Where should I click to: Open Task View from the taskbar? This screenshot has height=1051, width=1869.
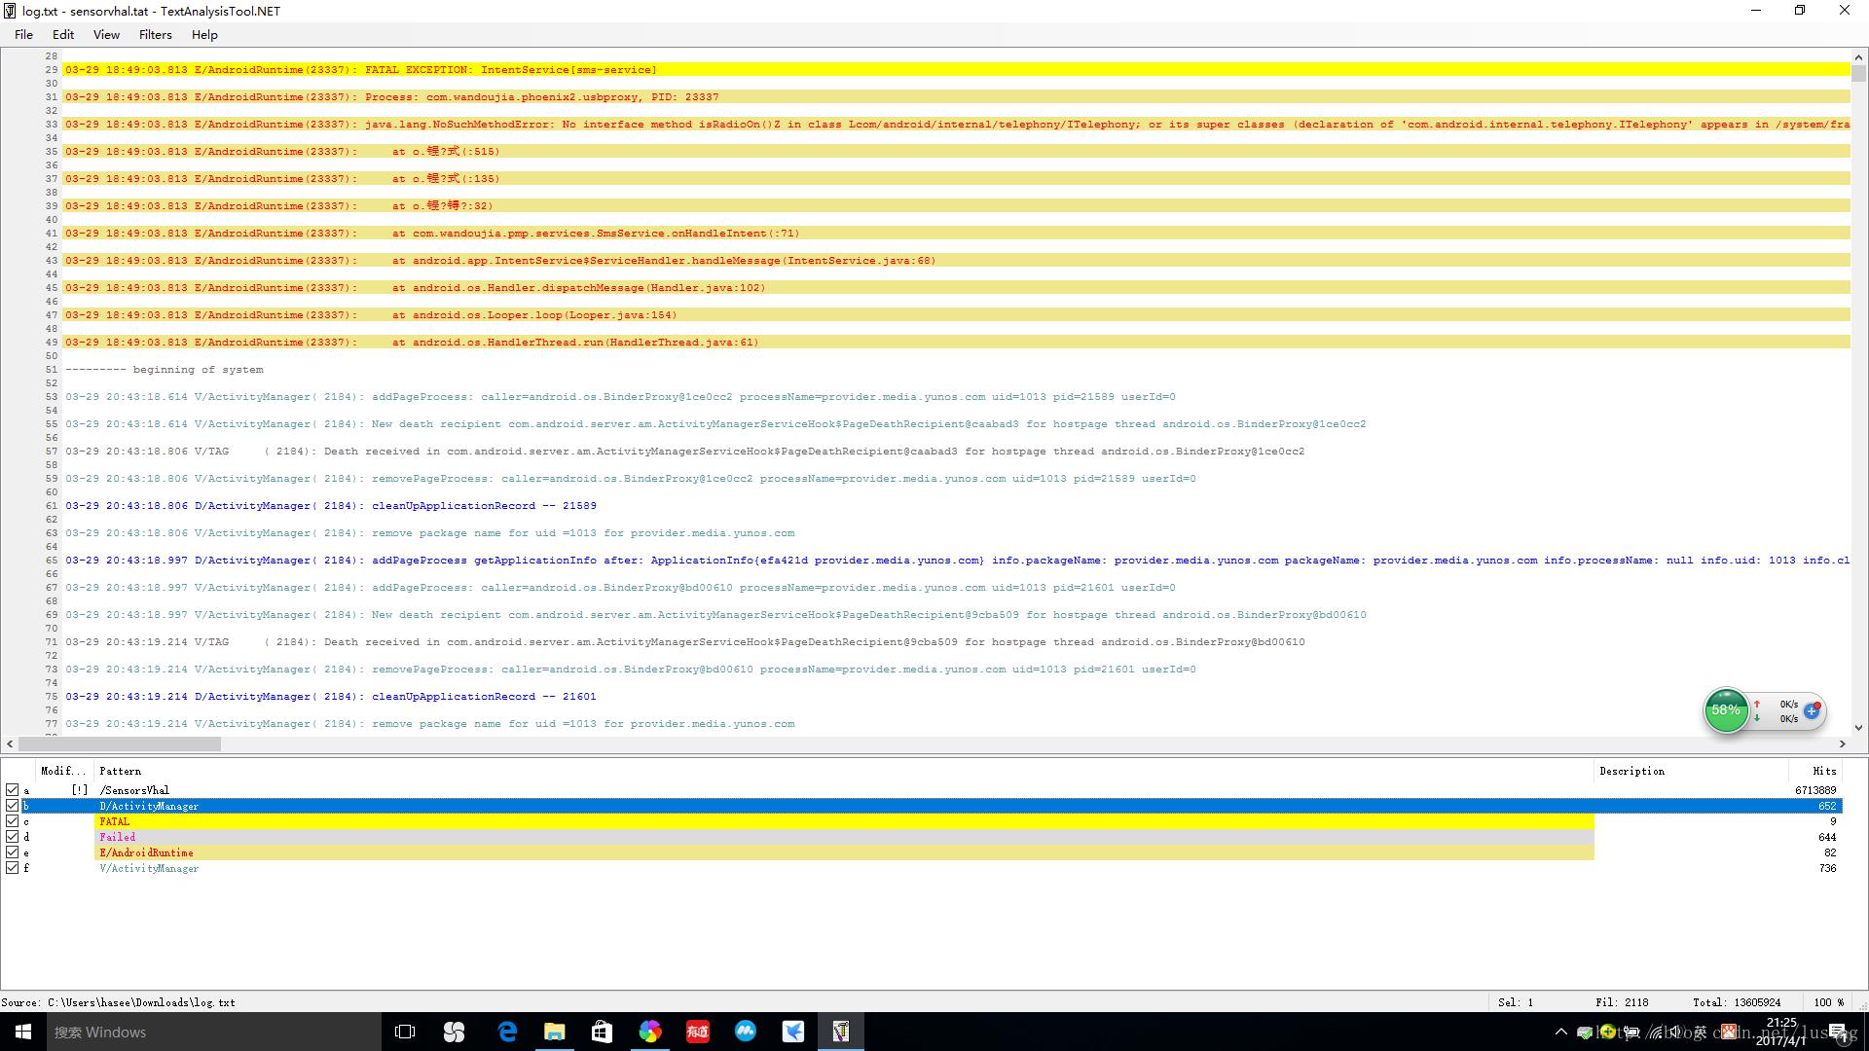[405, 1032]
